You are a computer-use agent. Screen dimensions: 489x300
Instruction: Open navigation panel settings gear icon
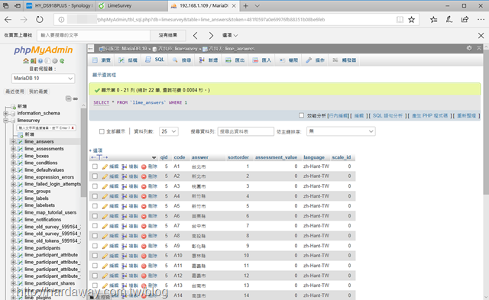(55, 61)
